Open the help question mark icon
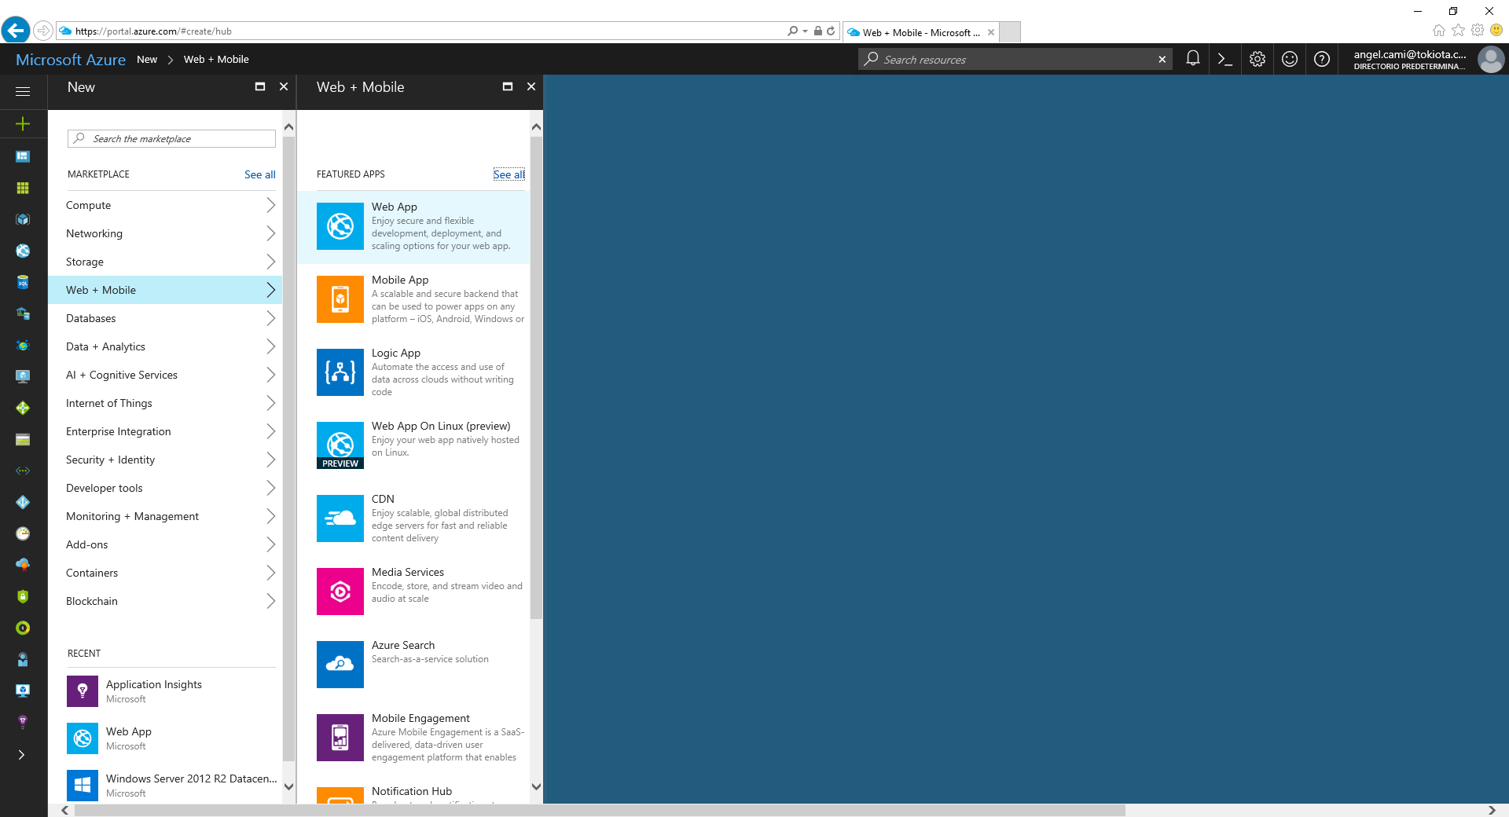 coord(1321,59)
